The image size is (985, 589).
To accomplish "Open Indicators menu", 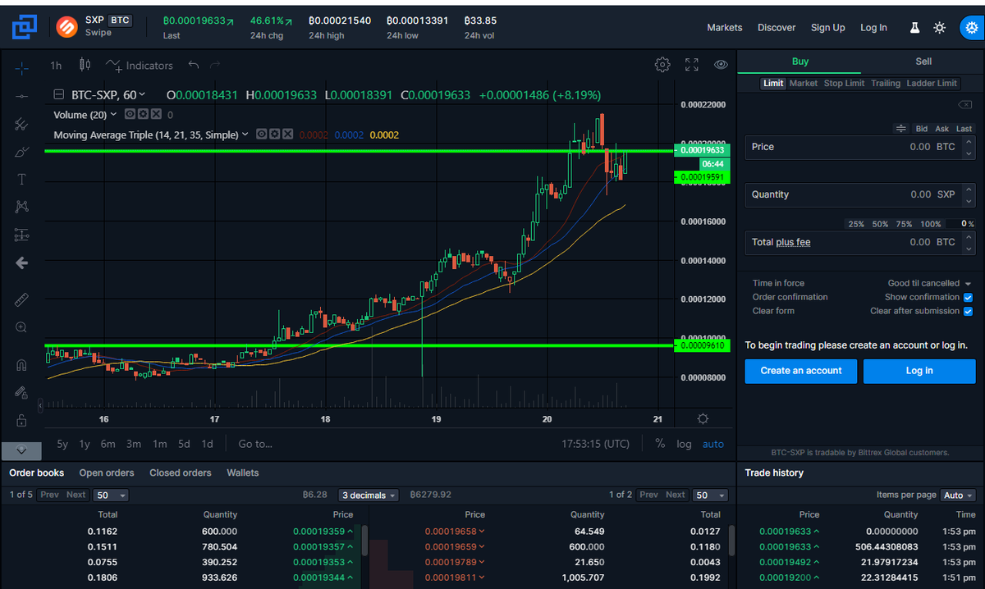I will (x=140, y=65).
